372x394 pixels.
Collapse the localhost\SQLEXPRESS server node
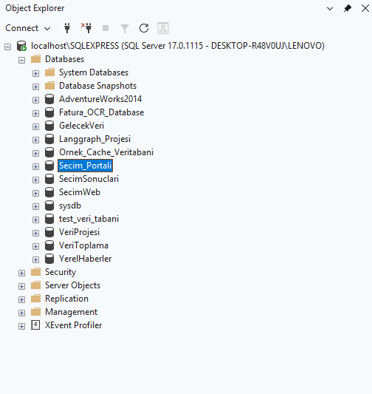(x=8, y=47)
